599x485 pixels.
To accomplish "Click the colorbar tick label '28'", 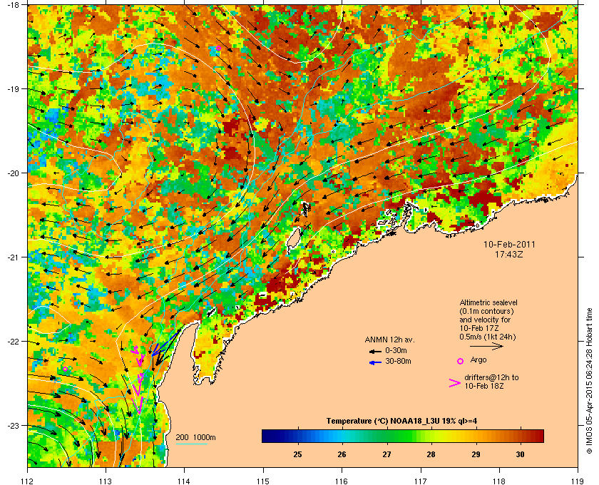I will 431,454.
